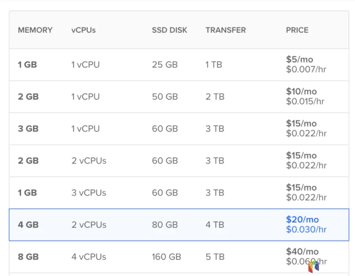Click the TRANSFER column header
The height and width of the screenshot is (276, 355).
[x=225, y=30]
